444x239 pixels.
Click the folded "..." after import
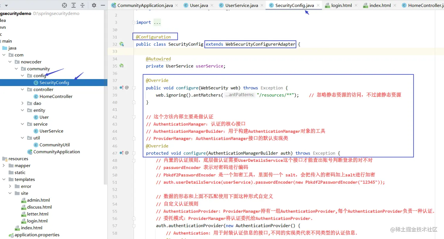[x=157, y=23]
